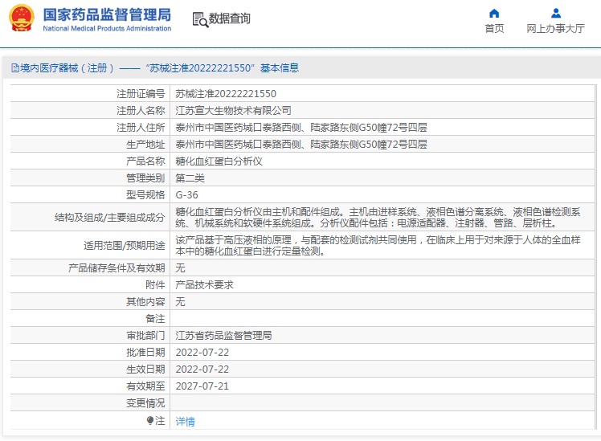Click the document icon before 境内医疗器械
Viewport: 601px width, 441px height.
click(x=15, y=68)
